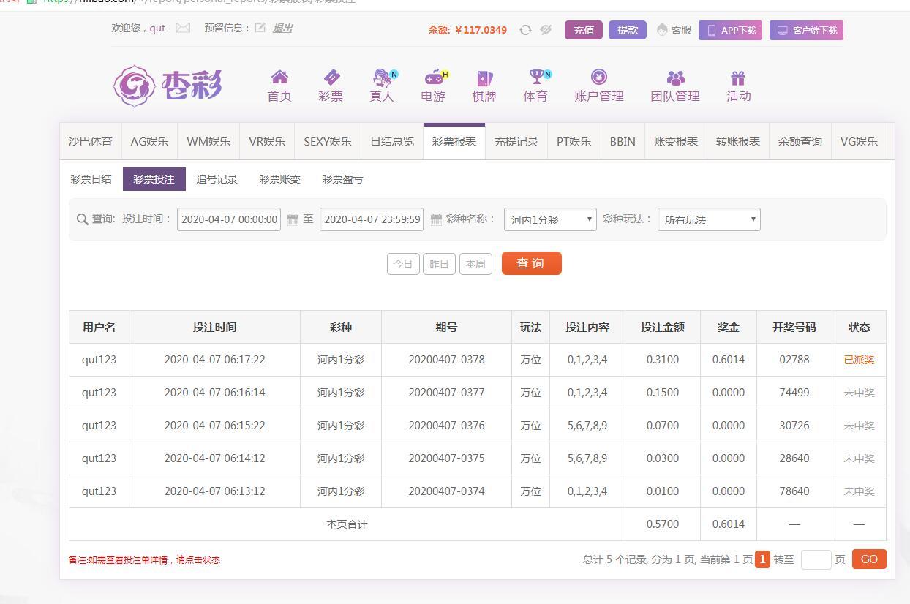Switch to the 充提记录 tab
The width and height of the screenshot is (910, 604).
516,142
